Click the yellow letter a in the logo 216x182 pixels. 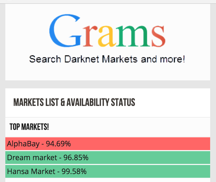click(107, 36)
